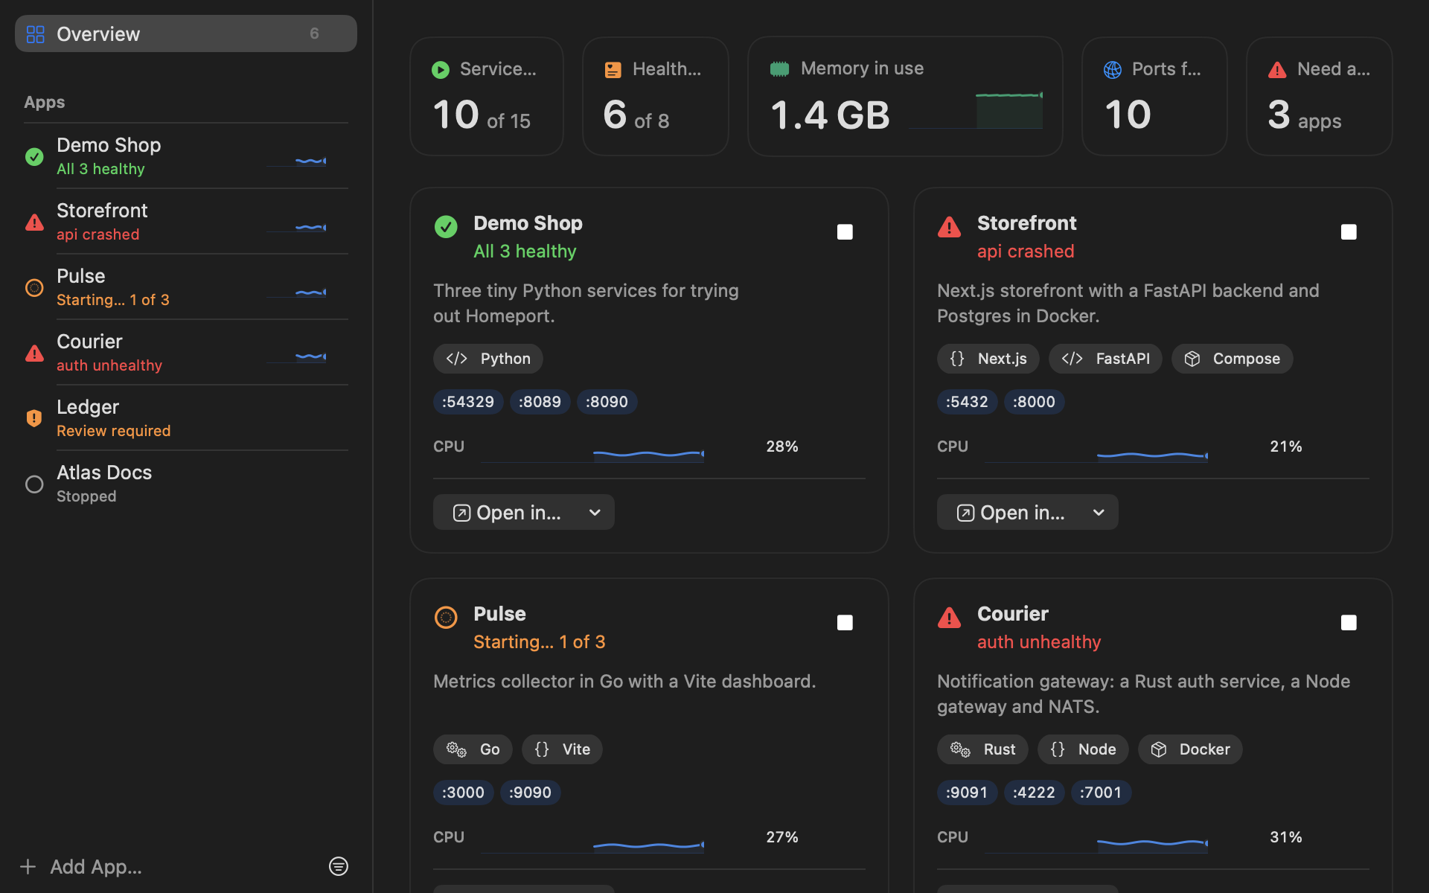Click the globe icon in Ports tile

[x=1113, y=70]
